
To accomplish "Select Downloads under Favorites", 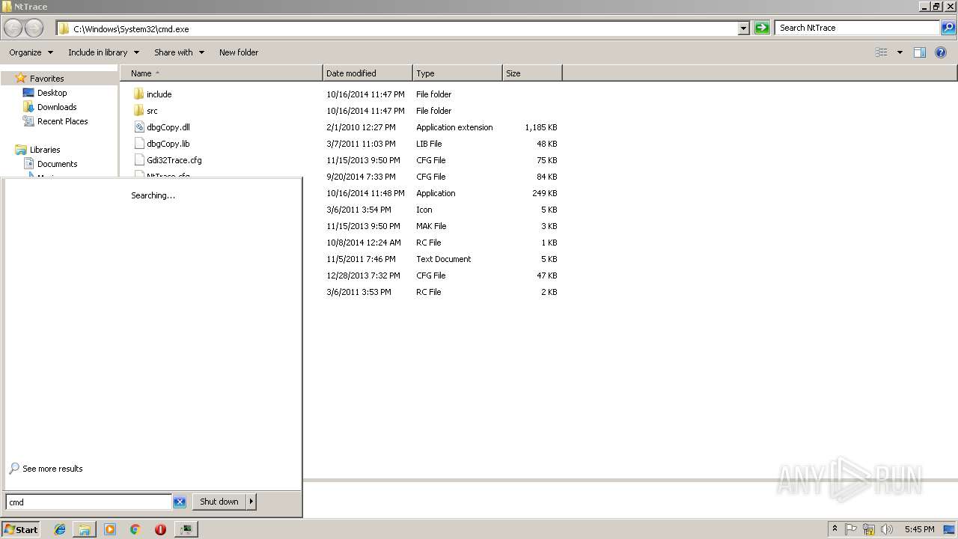I will (57, 107).
